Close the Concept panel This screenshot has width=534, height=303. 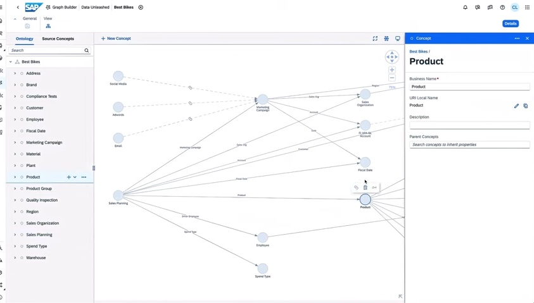coord(527,39)
